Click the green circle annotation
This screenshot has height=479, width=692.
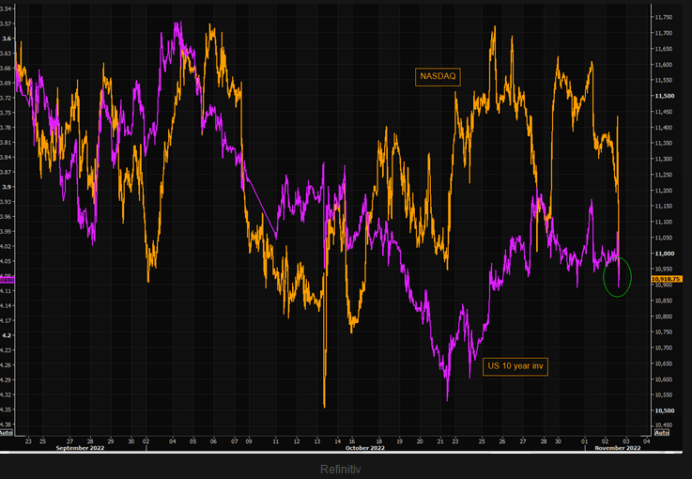(617, 276)
